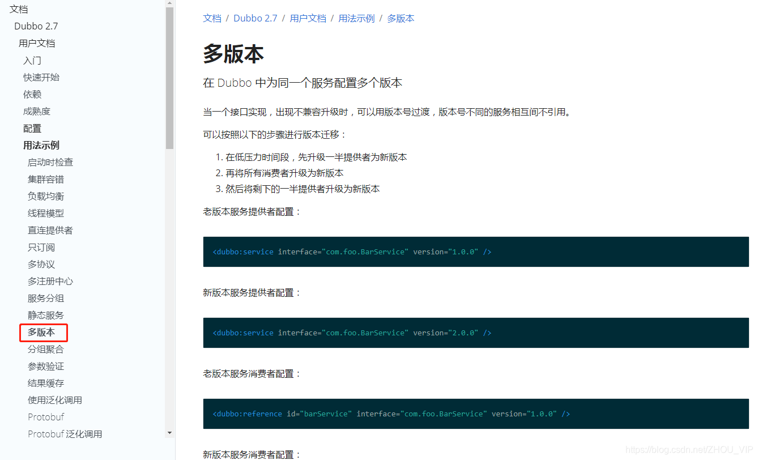Click the dubbo:reference barService code block

pos(476,414)
